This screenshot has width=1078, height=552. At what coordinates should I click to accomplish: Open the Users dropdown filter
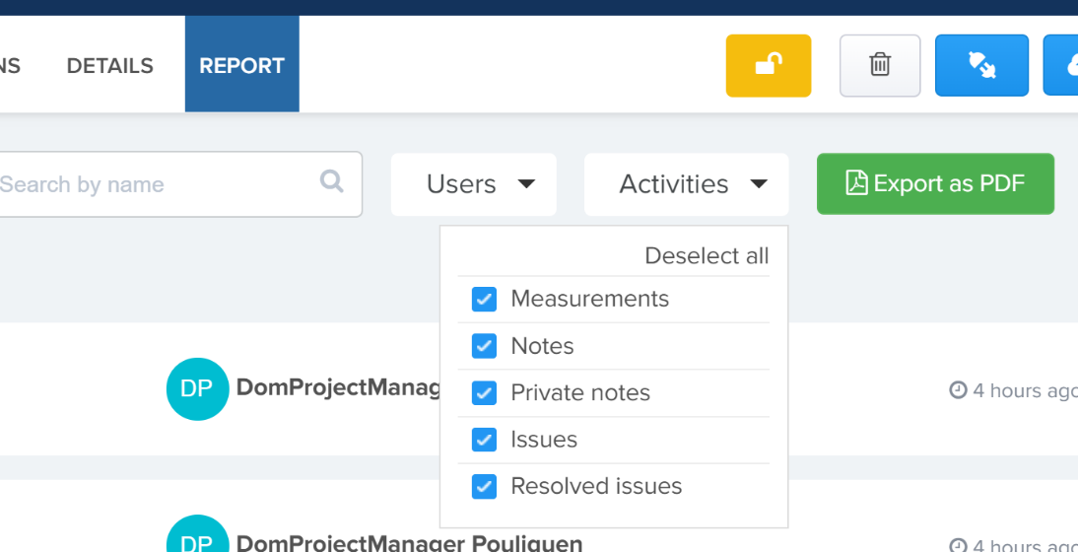474,184
